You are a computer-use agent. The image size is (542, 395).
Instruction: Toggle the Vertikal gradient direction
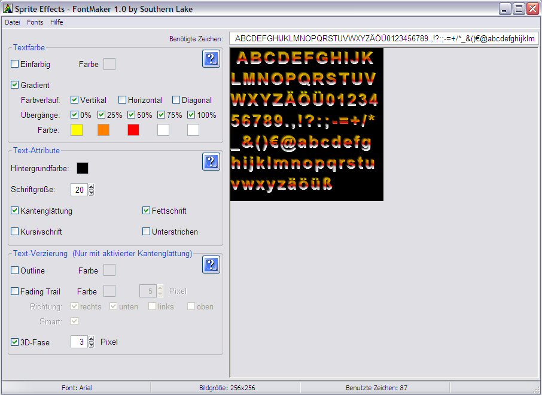74,100
